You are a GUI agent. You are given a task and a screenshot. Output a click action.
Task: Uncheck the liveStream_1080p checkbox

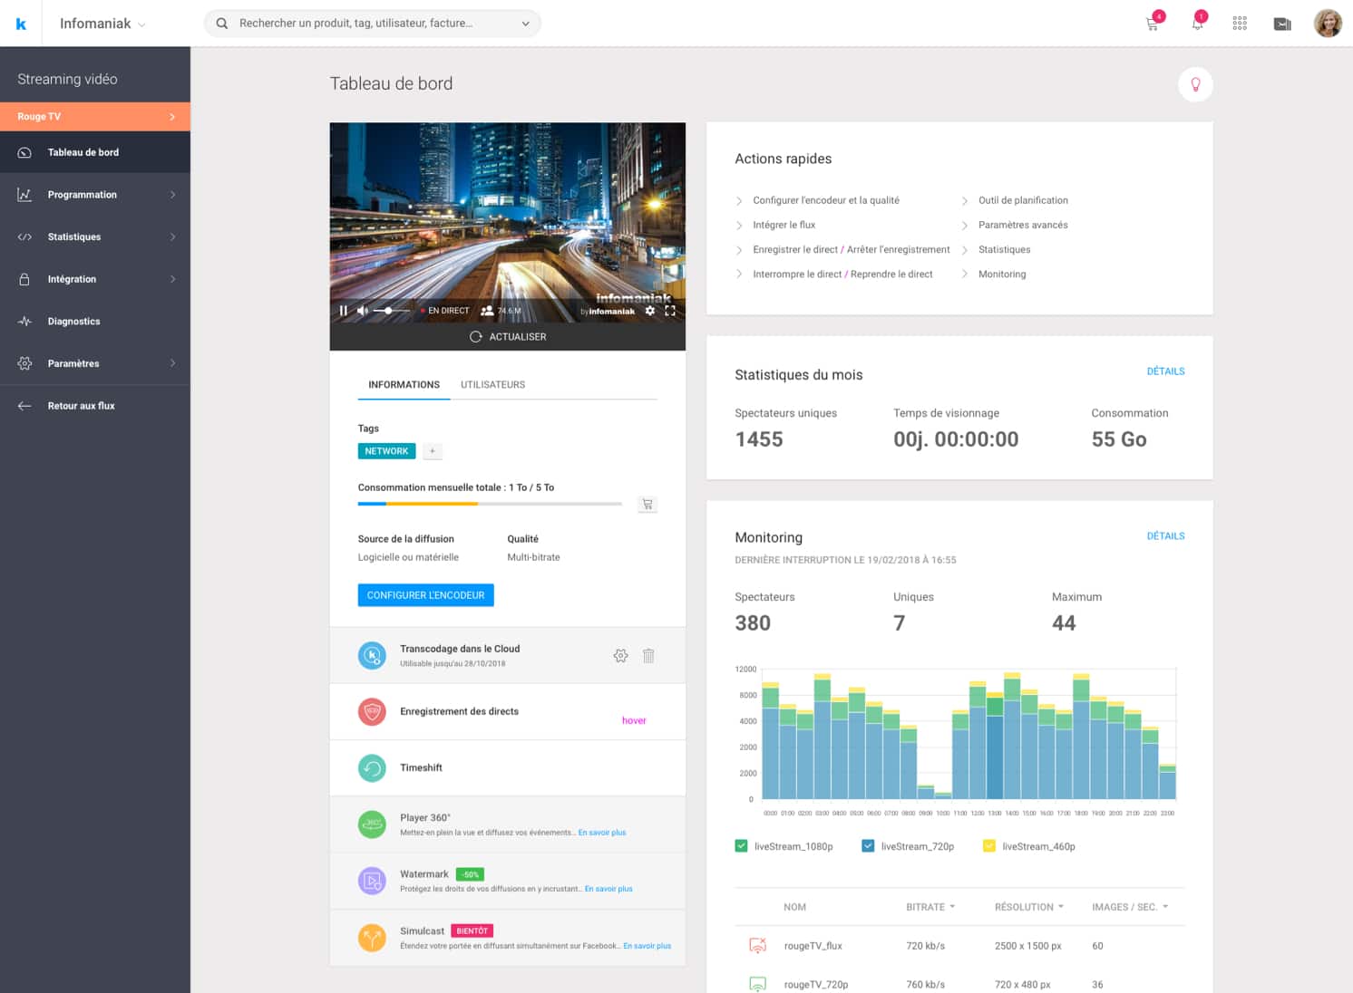click(741, 846)
